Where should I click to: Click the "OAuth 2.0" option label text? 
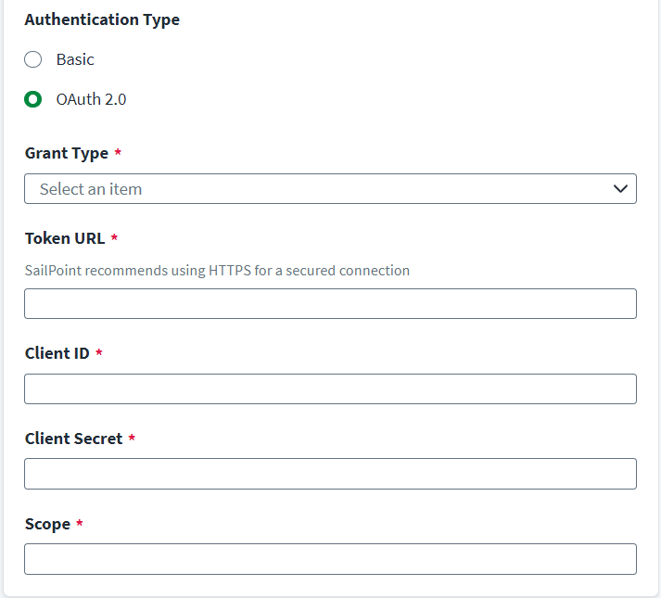tap(91, 99)
